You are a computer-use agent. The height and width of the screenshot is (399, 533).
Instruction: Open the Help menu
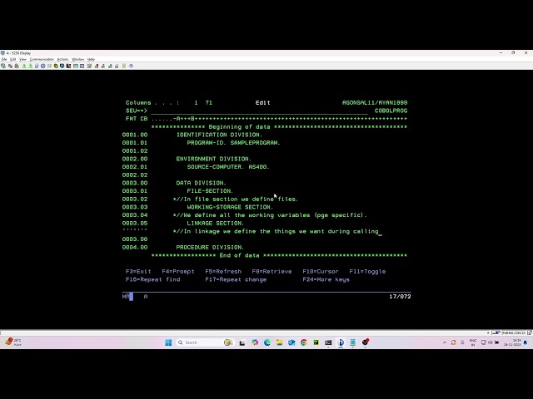click(91, 59)
